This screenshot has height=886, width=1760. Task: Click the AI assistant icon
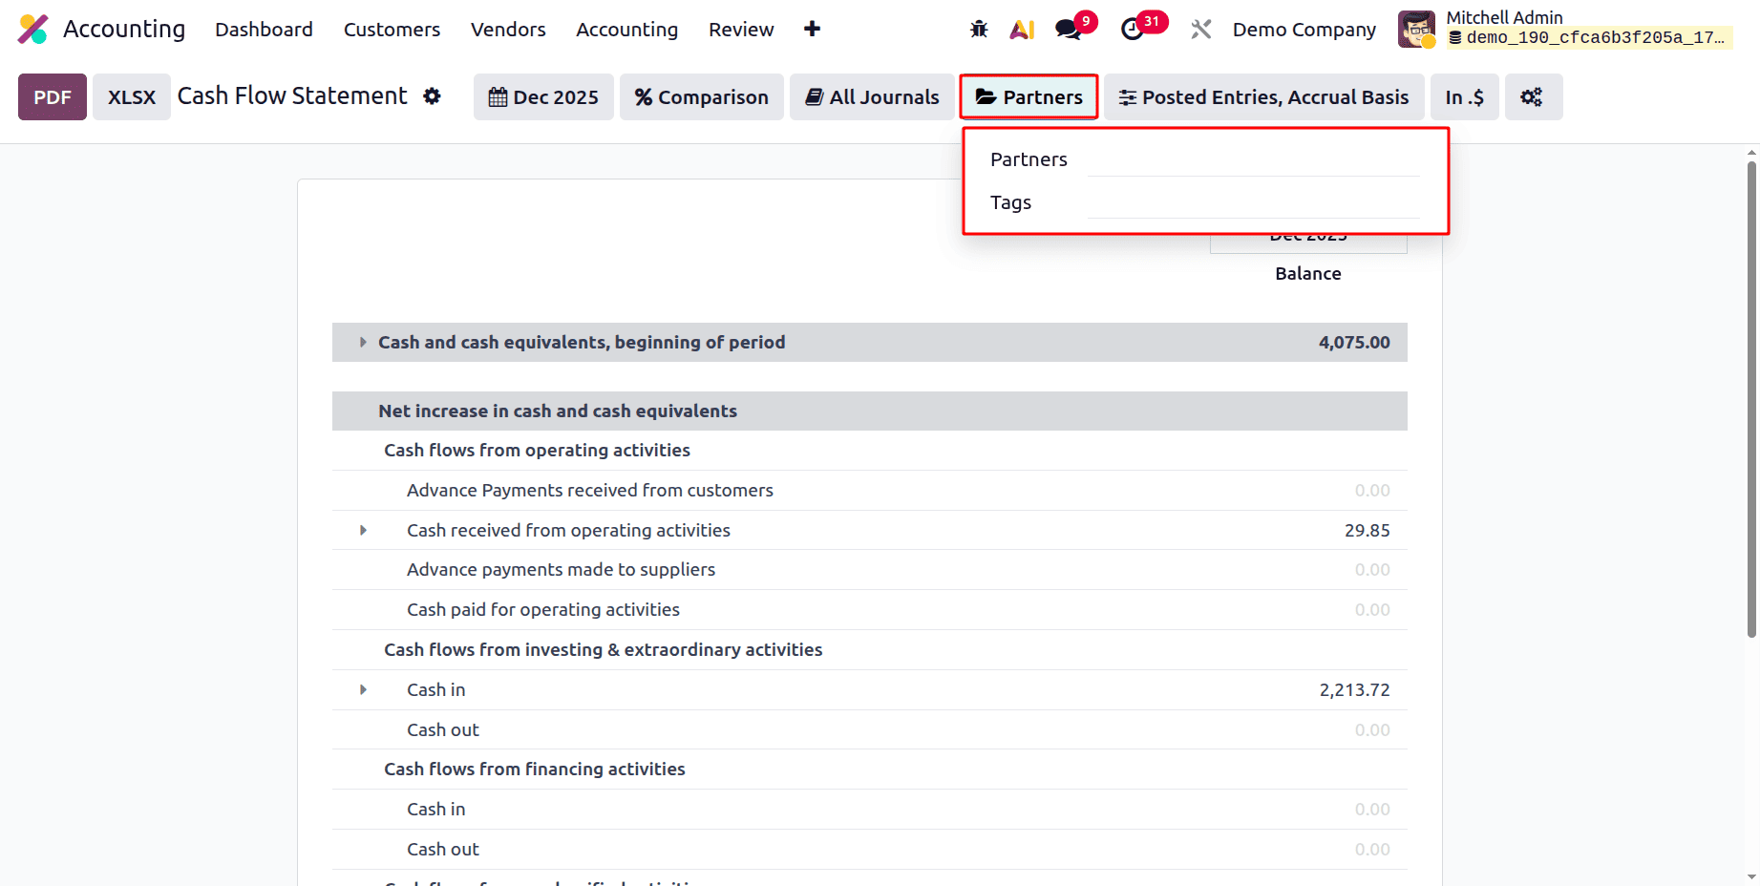coord(1023,29)
